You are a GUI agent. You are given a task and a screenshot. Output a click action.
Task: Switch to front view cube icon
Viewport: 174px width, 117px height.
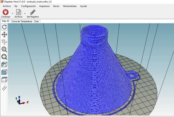click(x=4, y=72)
